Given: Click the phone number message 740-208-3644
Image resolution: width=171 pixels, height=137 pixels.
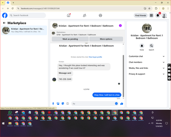Looking at the screenshot, I should tap(65, 79).
